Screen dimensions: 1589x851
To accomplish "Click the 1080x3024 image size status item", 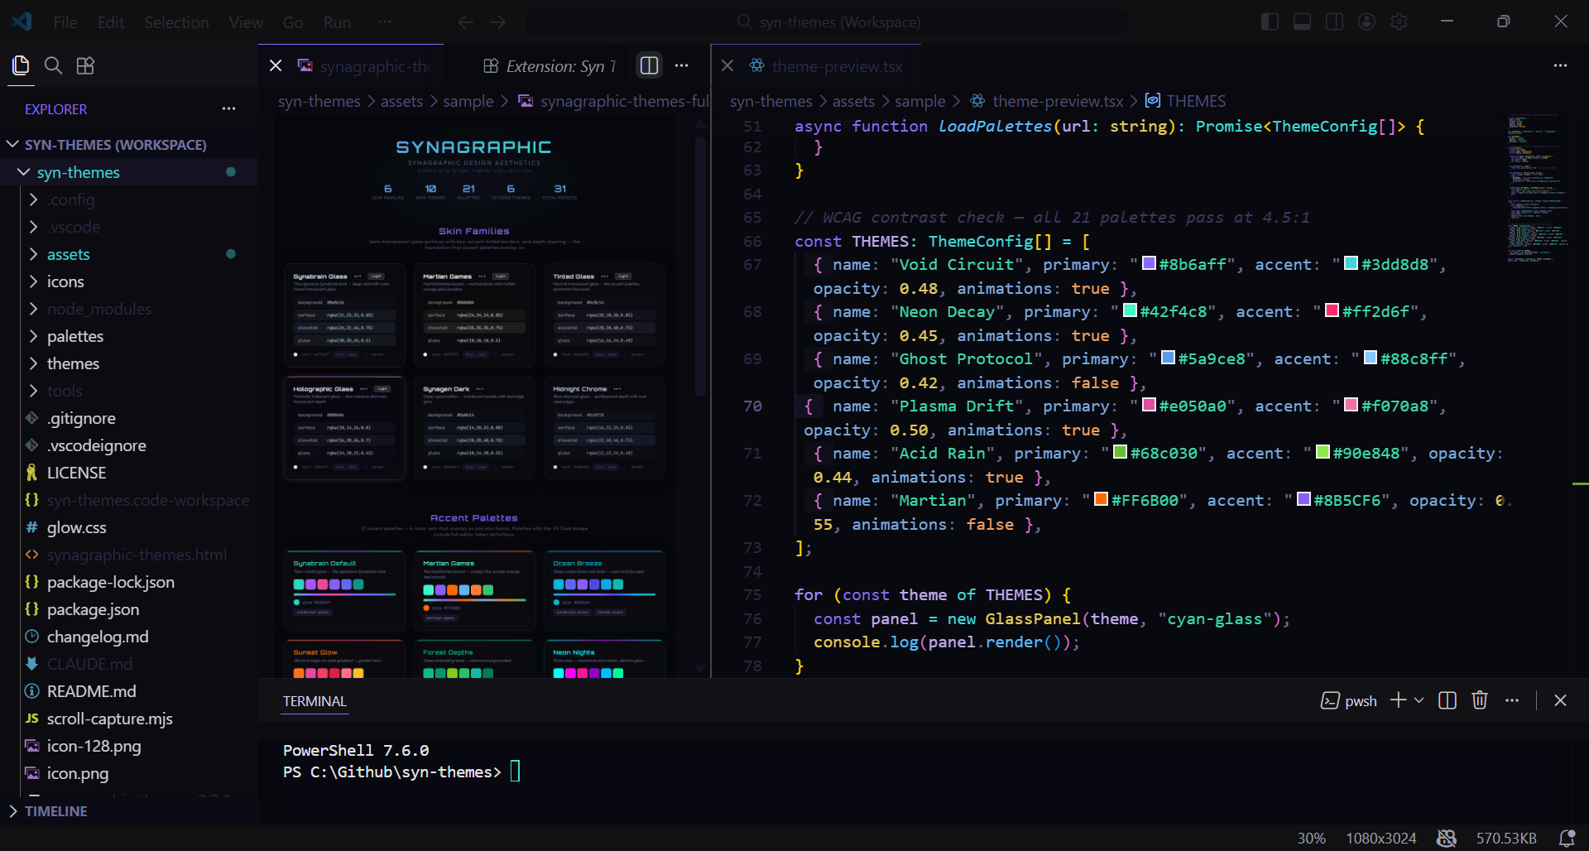I will tap(1380, 838).
